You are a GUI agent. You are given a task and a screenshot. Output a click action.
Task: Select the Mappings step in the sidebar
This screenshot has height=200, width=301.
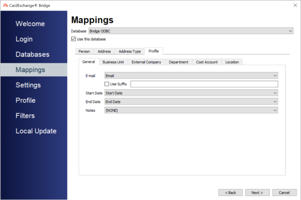point(34,70)
